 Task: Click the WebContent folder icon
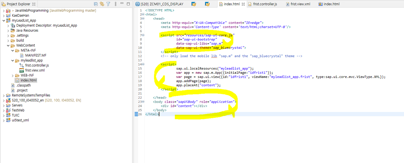click(x=13, y=45)
